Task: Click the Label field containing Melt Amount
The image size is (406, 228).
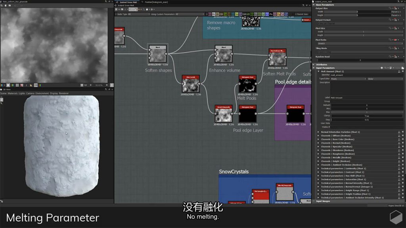Action: (x=367, y=98)
